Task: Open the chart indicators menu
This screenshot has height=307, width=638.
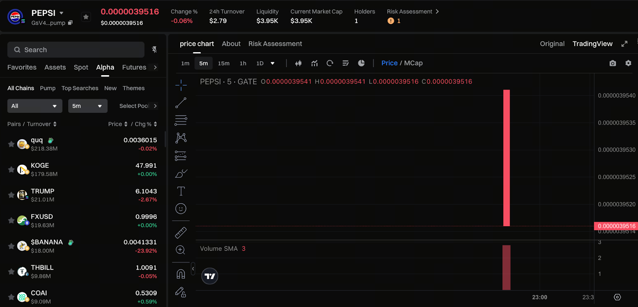Action: pos(315,63)
